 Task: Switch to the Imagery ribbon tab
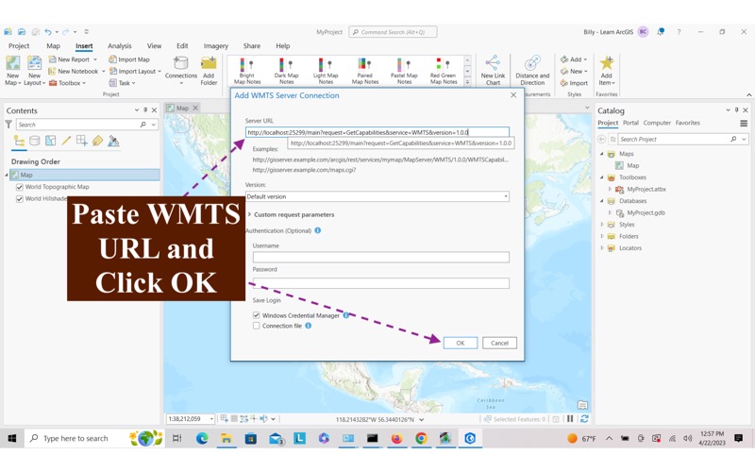[216, 45]
